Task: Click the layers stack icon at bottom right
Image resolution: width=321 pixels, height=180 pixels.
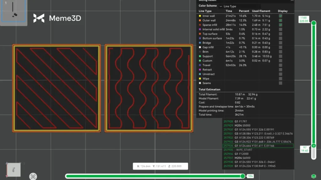Action: click(x=313, y=176)
